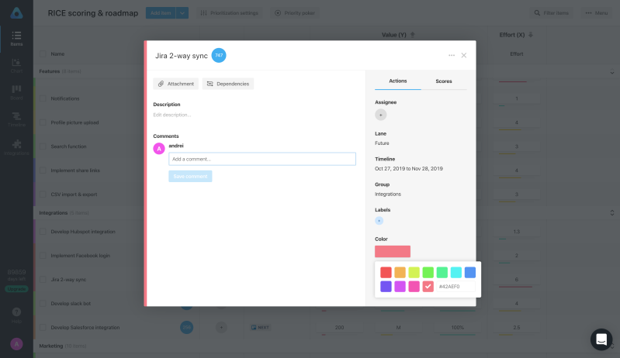Check the Implement share links checkbox

tap(43, 170)
